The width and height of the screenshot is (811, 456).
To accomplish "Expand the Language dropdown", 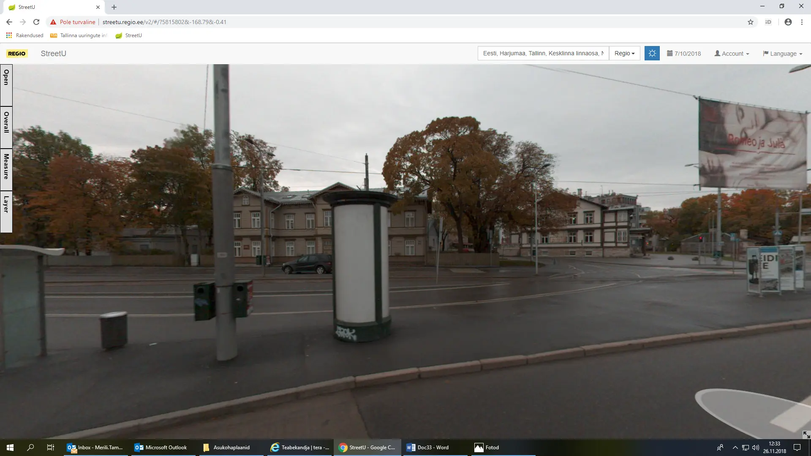I will 782,54.
